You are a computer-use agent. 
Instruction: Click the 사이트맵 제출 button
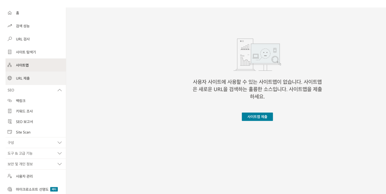tap(257, 117)
